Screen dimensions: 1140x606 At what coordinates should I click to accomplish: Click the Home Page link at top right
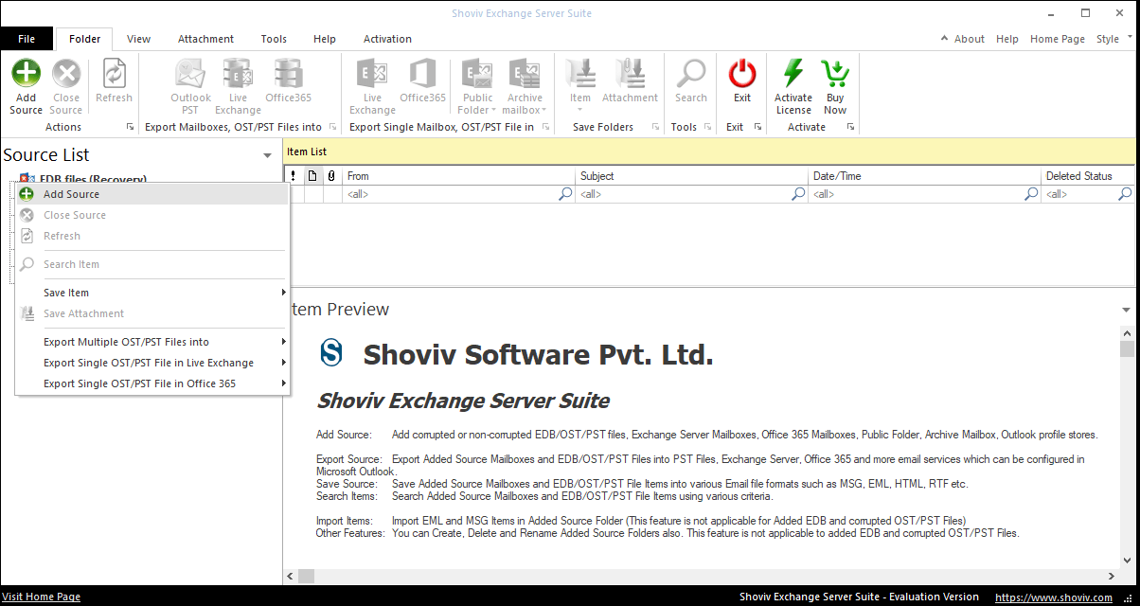(x=1058, y=39)
